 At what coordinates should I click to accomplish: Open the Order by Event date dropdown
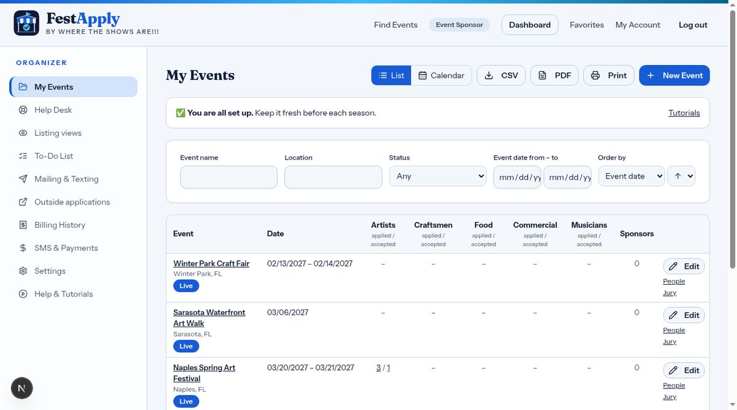click(631, 176)
